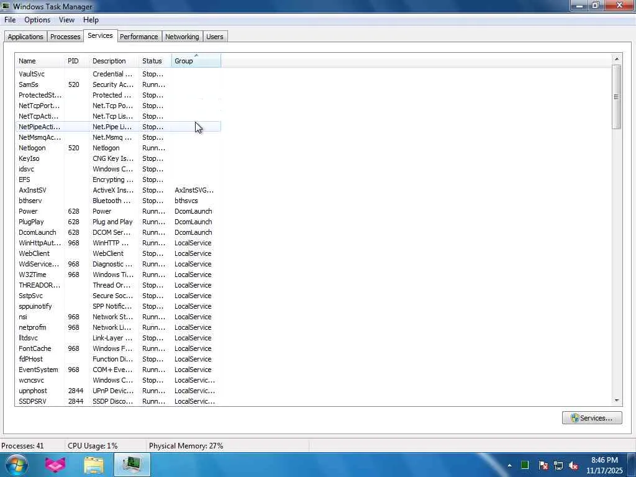Select the KeyIso service row
This screenshot has width=636, height=477.
[x=118, y=158]
